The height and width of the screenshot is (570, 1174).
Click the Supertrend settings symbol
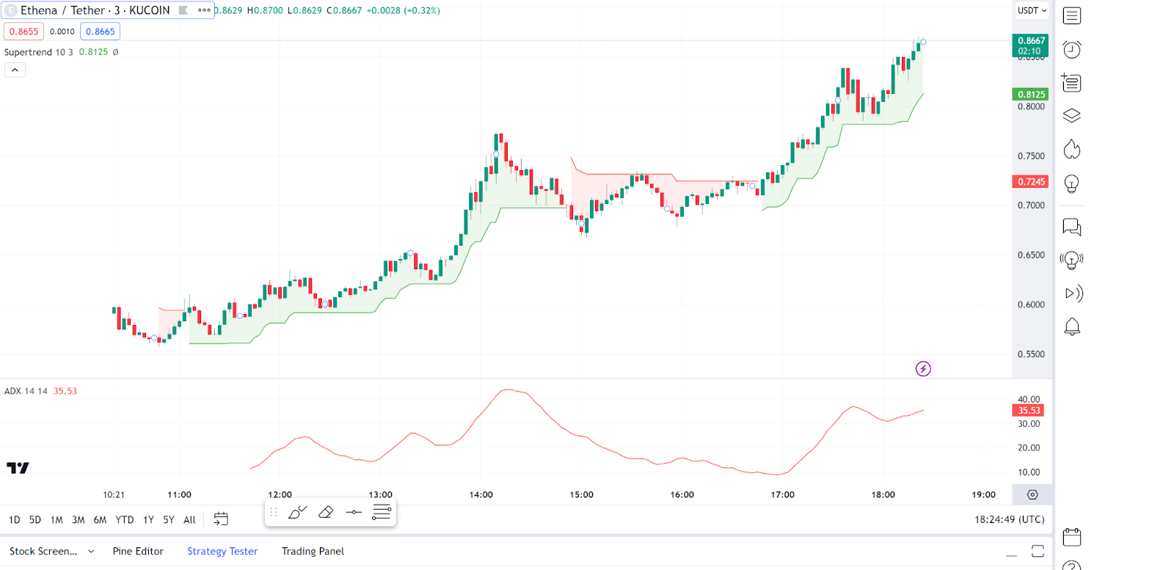pos(115,52)
